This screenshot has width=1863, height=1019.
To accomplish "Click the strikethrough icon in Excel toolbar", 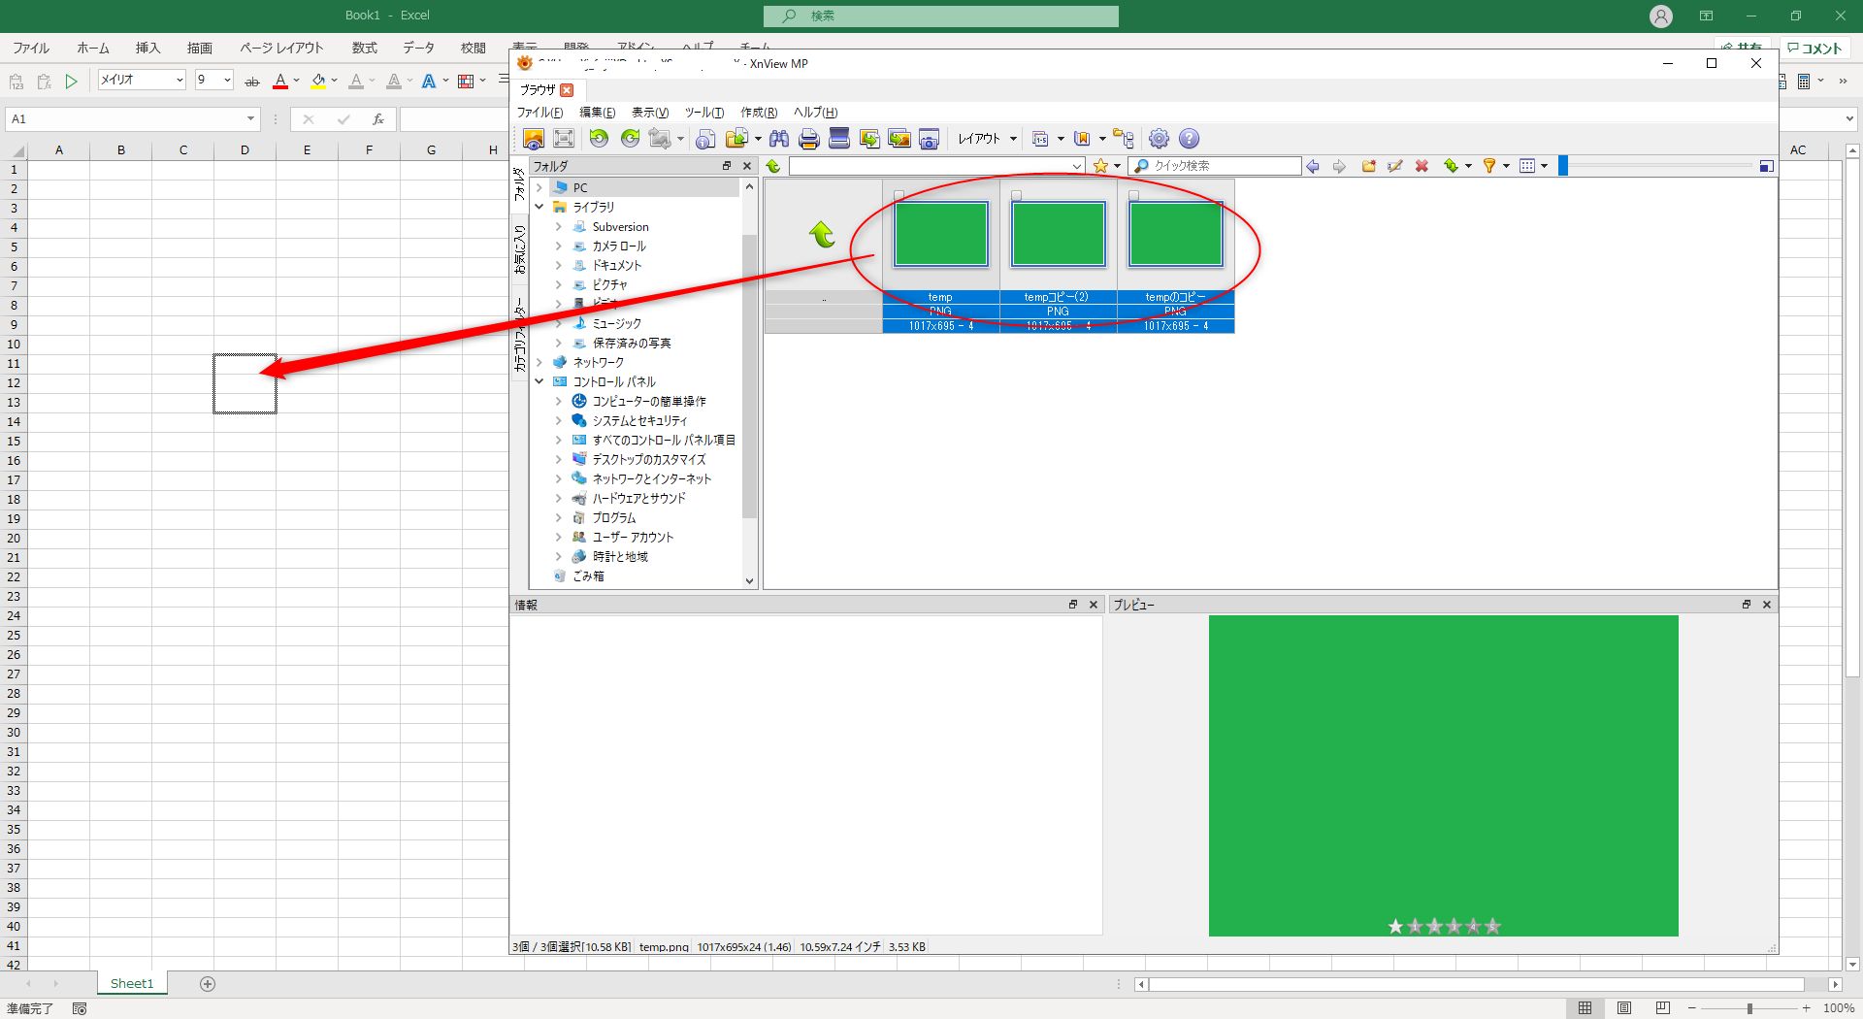I will 252,82.
